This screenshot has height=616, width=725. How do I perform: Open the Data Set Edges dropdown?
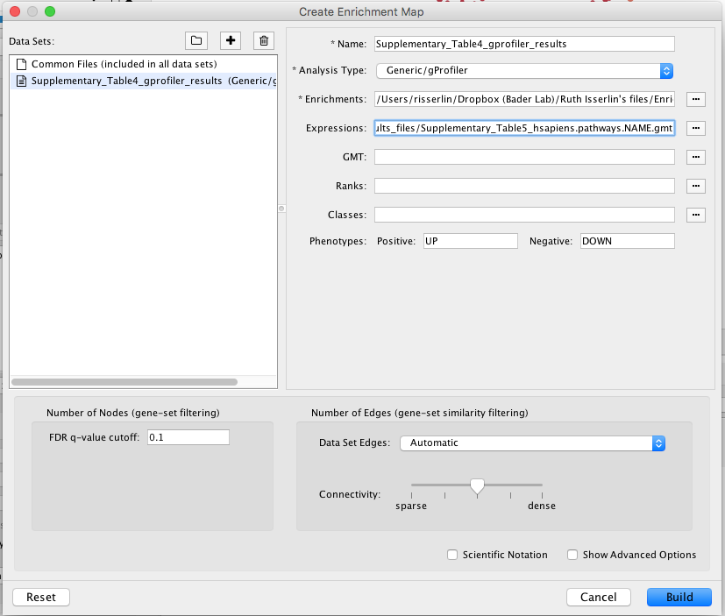[x=658, y=443]
